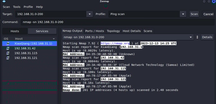
Task: Sort by the Host column header
Action: [19, 39]
